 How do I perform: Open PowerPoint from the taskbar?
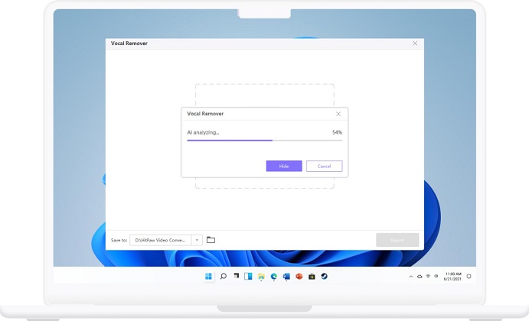pos(299,276)
